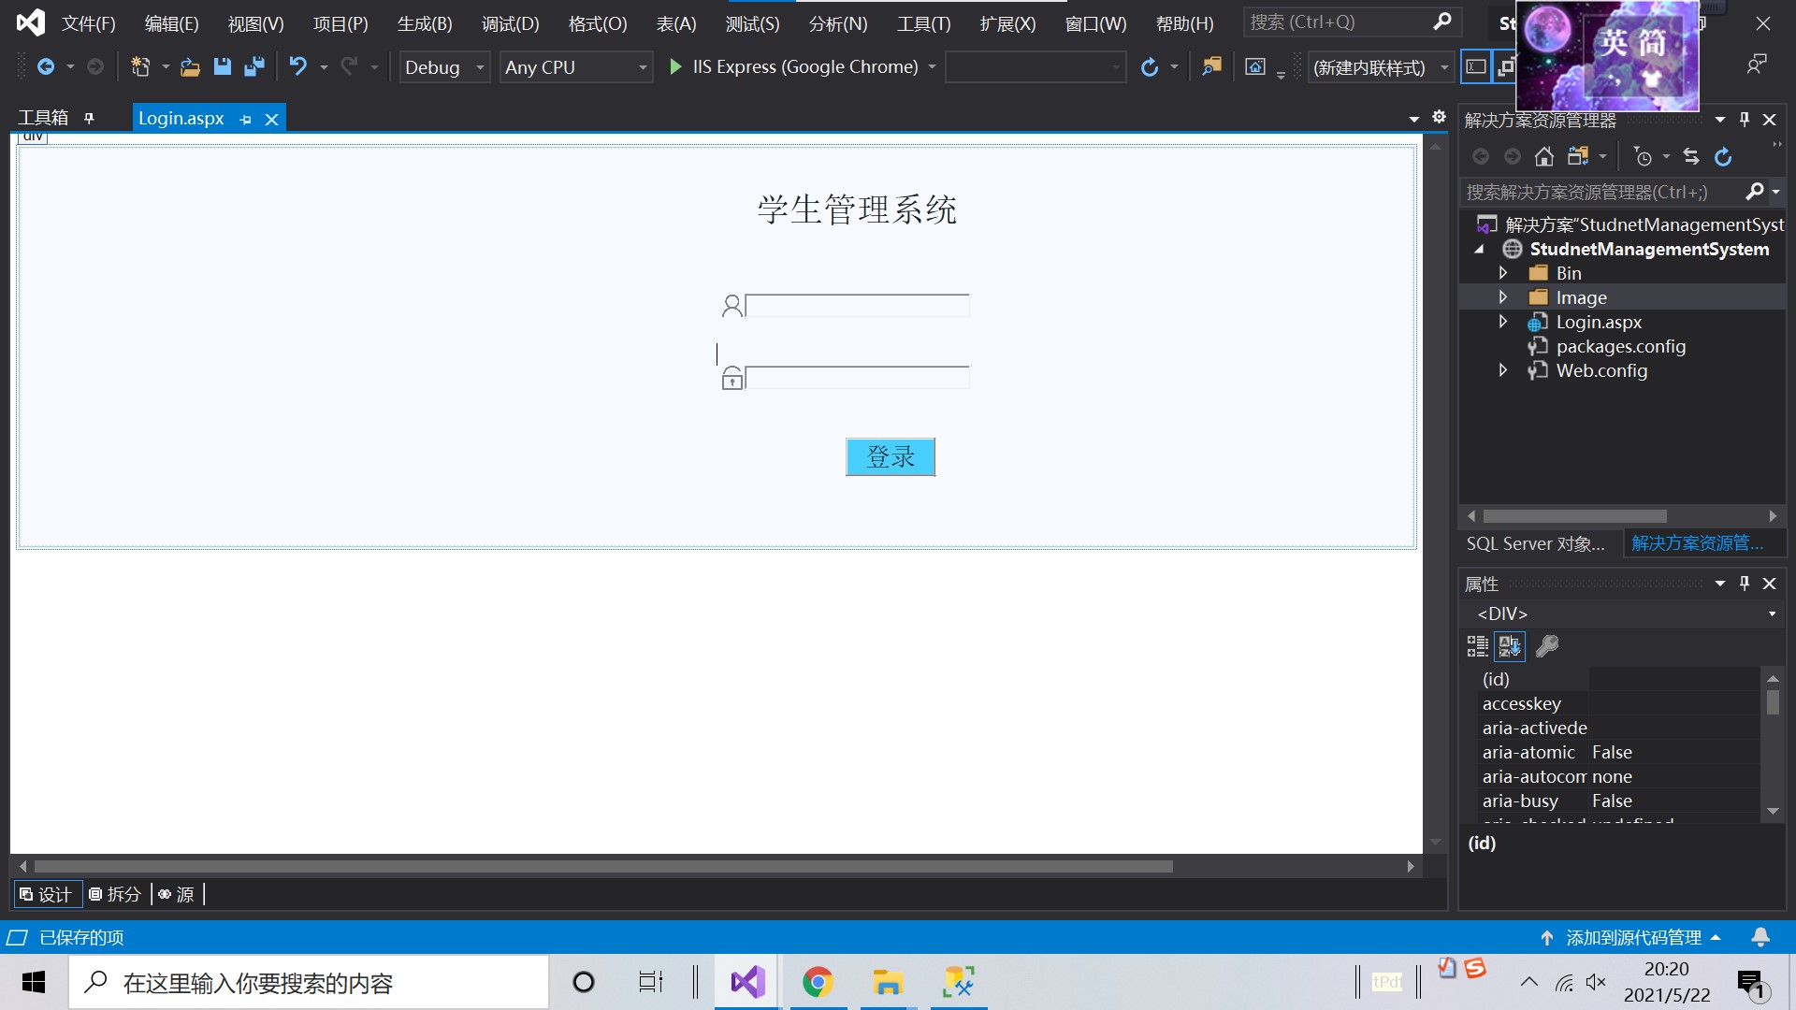
Task: Expand the Bin folder
Action: tap(1502, 273)
